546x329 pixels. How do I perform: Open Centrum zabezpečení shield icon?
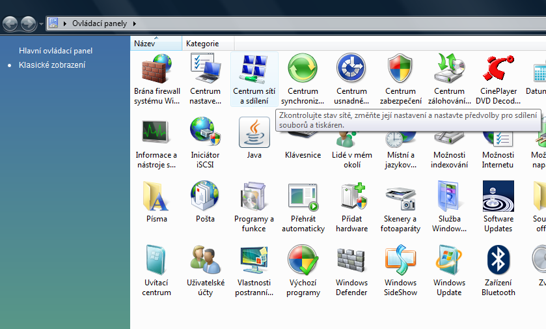400,68
